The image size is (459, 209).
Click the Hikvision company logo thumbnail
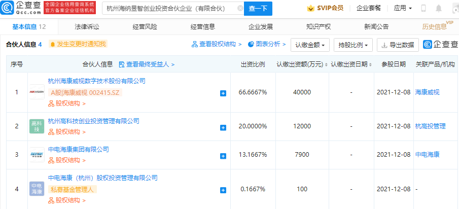coord(37,92)
